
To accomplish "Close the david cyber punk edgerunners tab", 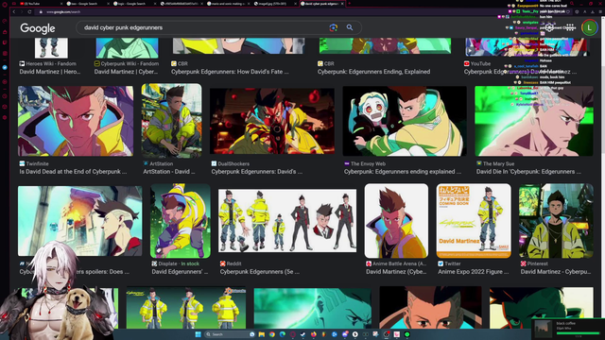I will click(342, 4).
